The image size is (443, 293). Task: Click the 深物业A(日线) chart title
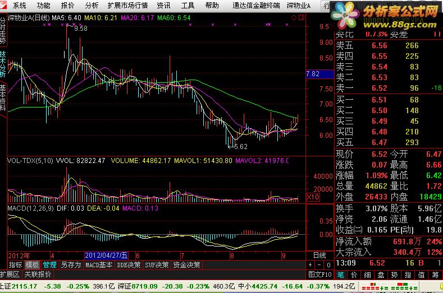pyautogui.click(x=29, y=18)
